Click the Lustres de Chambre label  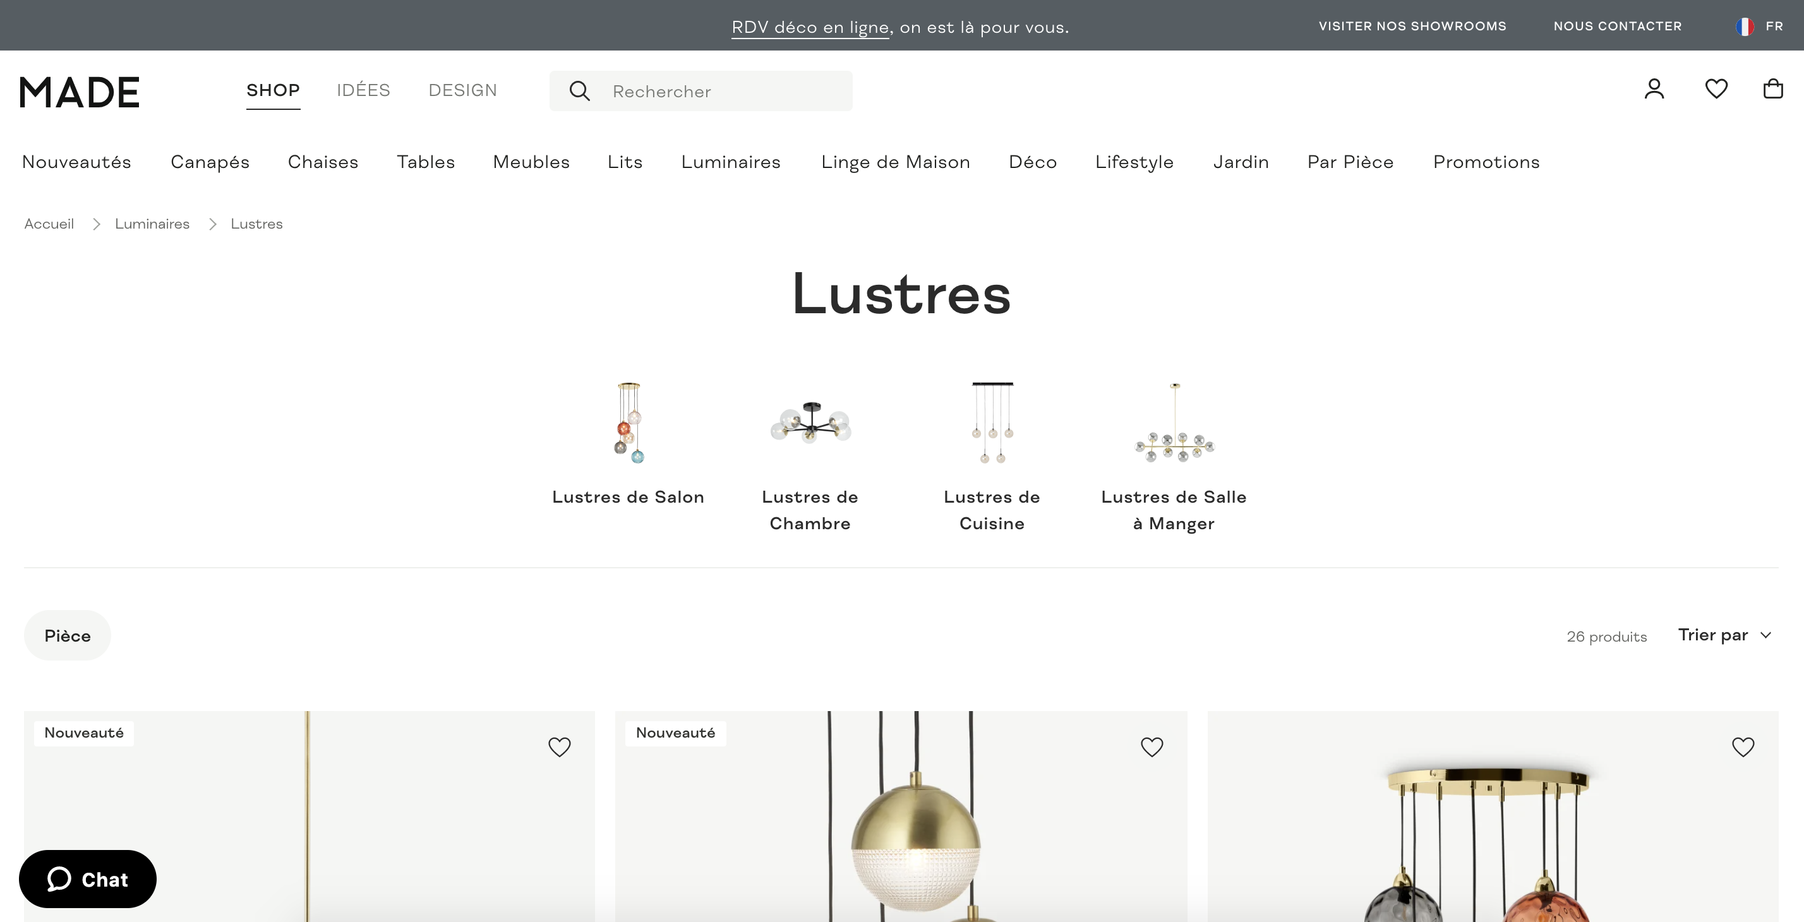(x=810, y=510)
